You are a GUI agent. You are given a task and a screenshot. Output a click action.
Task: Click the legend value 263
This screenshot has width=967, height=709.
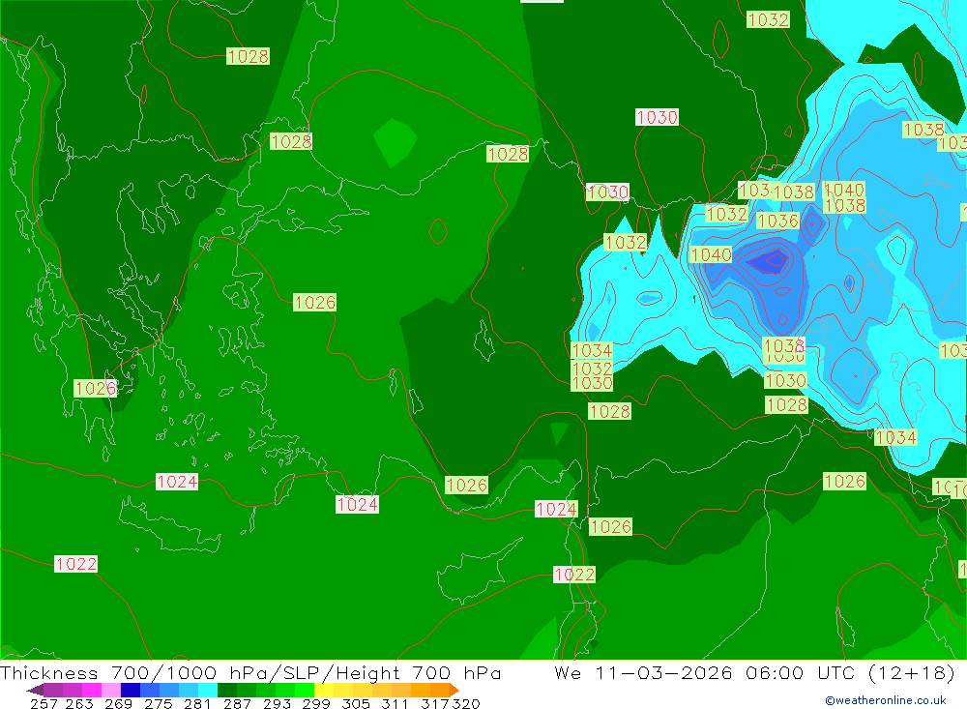click(x=79, y=703)
